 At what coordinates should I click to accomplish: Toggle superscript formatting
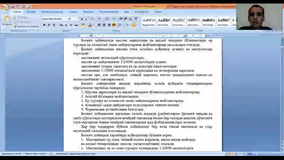(71, 25)
